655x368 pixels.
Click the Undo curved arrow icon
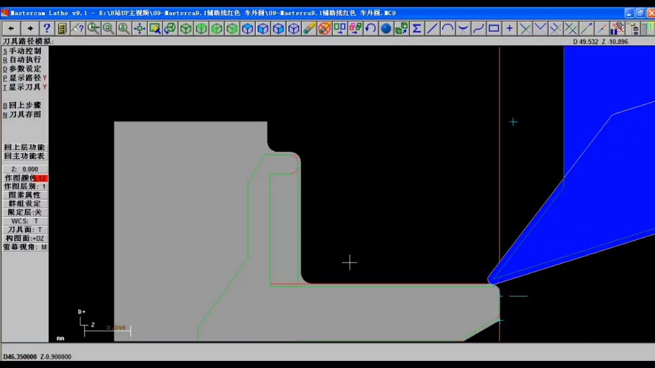tap(370, 28)
